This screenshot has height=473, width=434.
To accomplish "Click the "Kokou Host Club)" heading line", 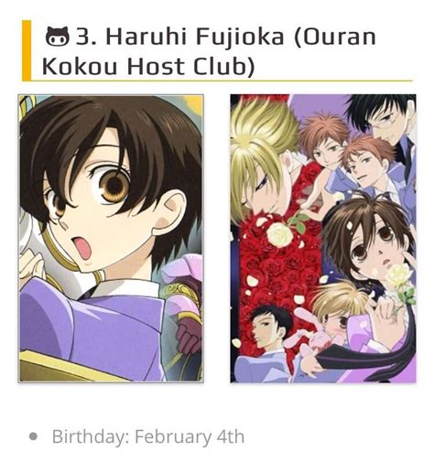I will (x=148, y=66).
